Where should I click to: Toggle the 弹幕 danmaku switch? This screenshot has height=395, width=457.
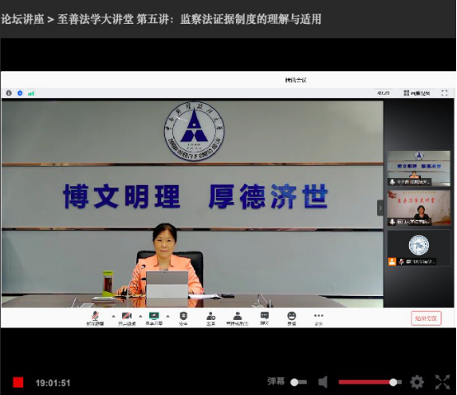299,382
